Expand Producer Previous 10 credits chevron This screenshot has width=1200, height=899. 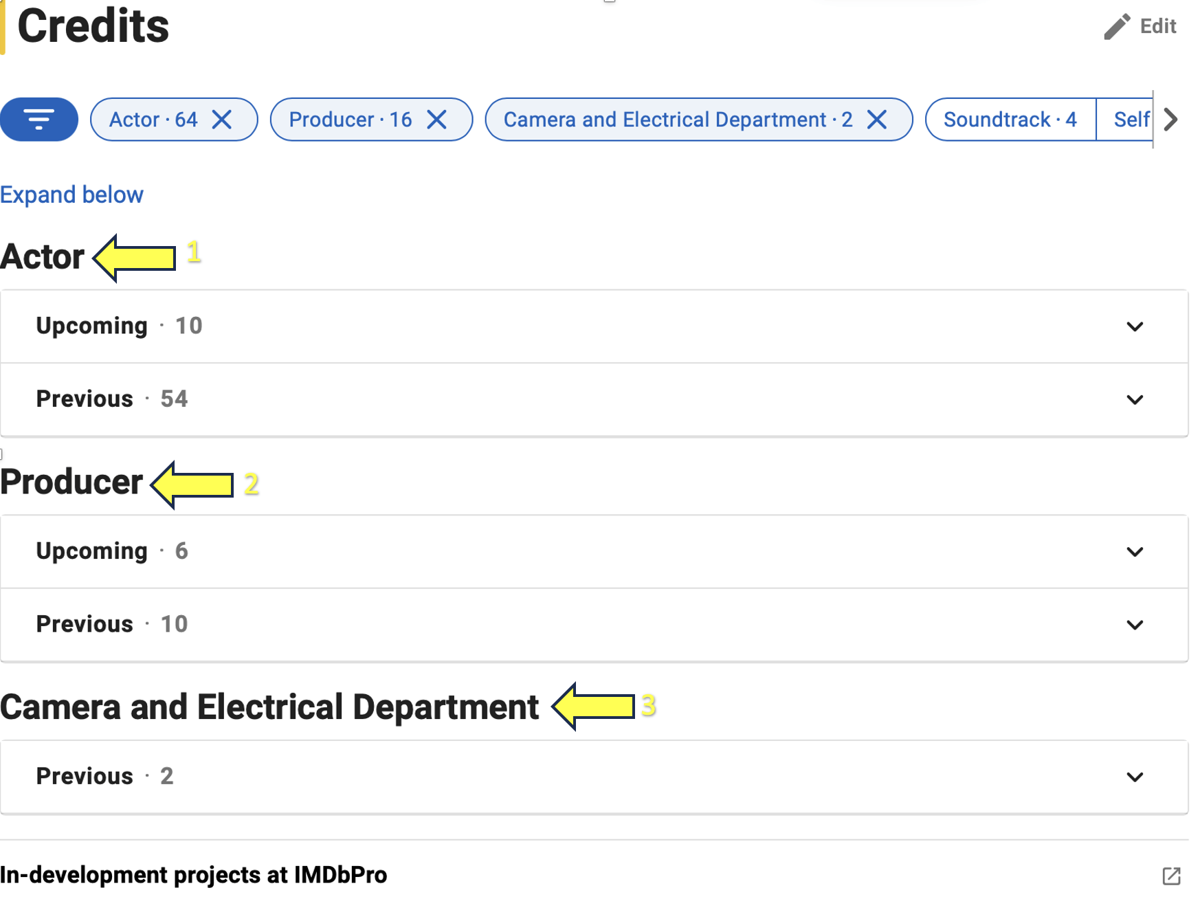1135,625
